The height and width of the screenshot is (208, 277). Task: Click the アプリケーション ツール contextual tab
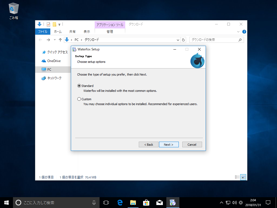point(110,25)
